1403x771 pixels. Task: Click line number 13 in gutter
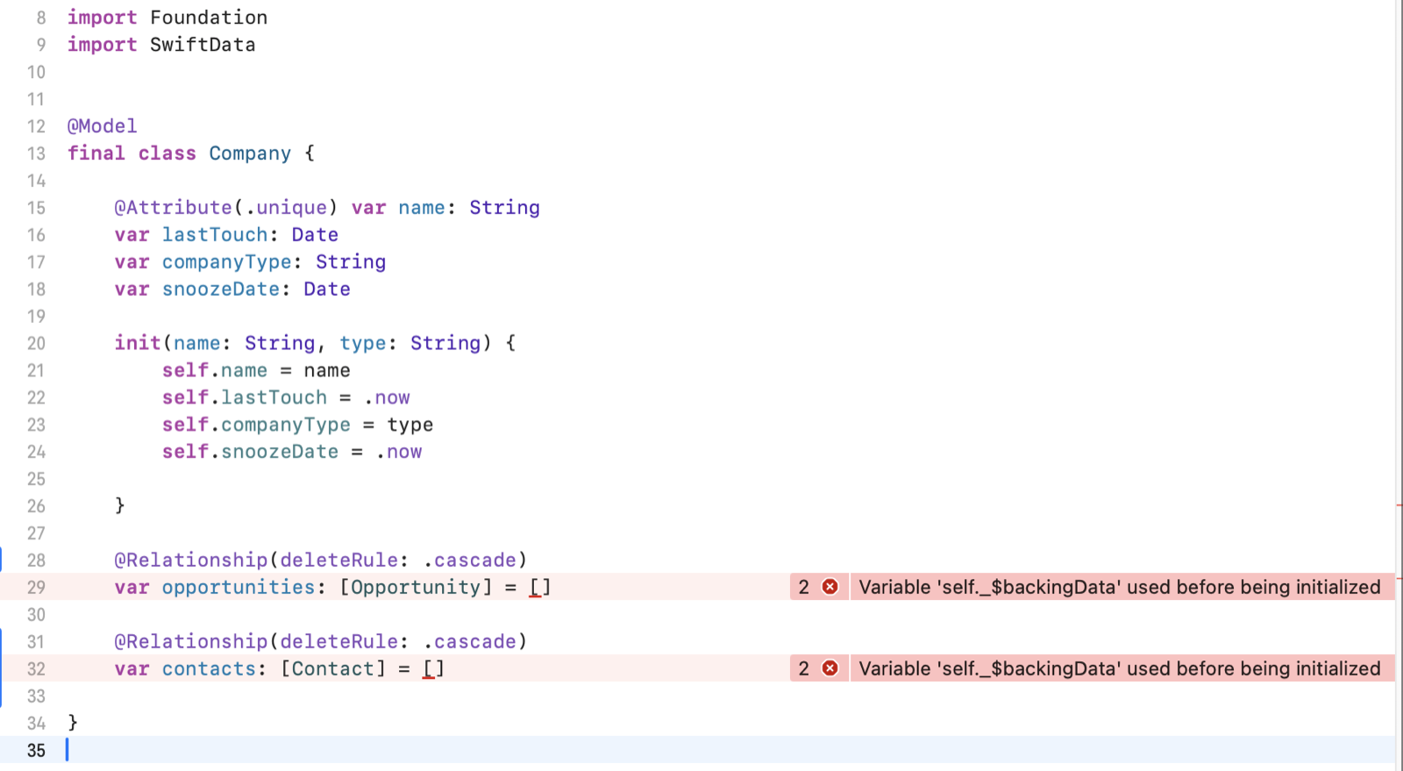click(x=36, y=153)
